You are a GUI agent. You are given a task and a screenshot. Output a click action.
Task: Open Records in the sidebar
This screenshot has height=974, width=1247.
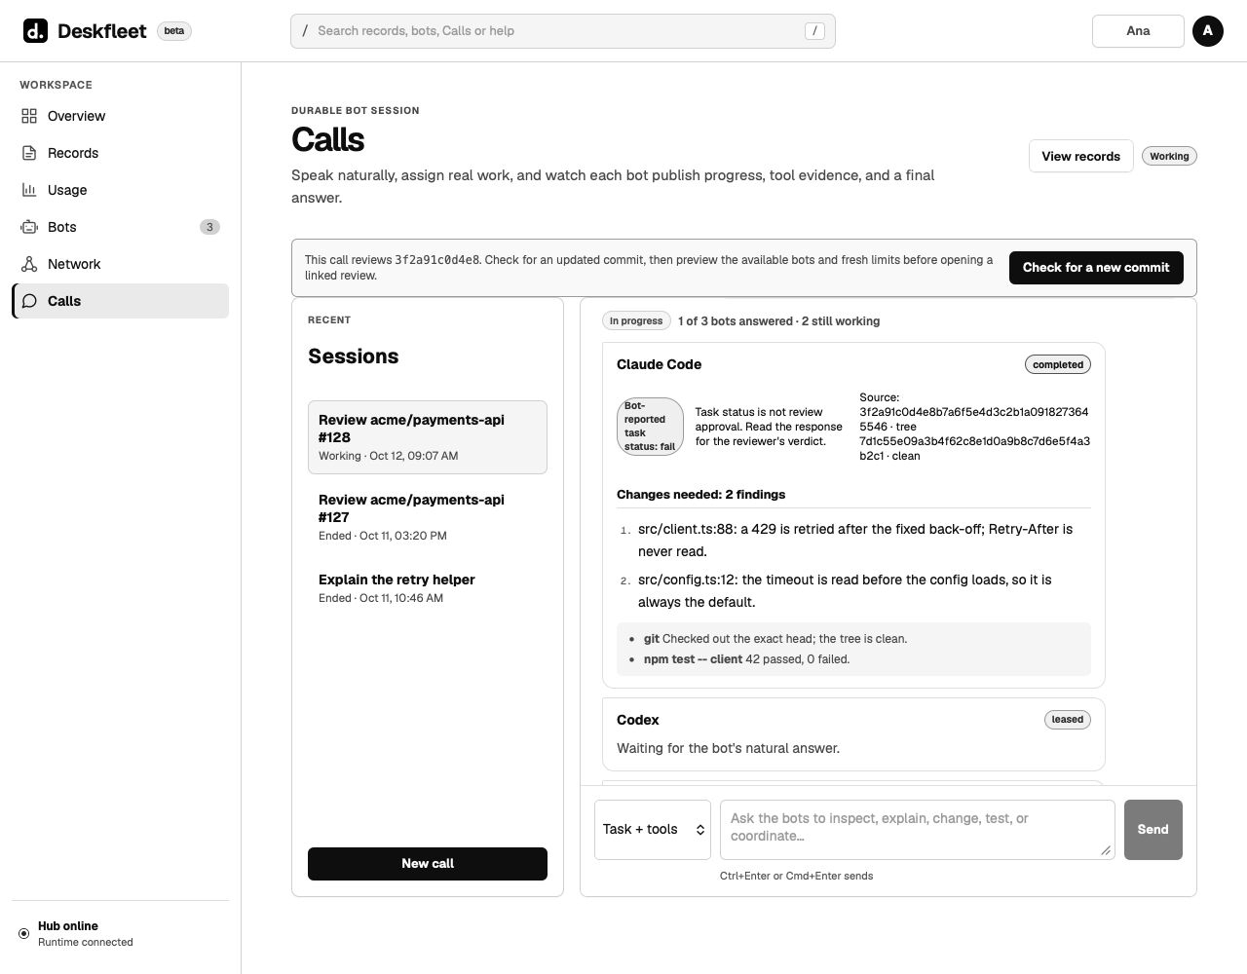click(x=121, y=153)
